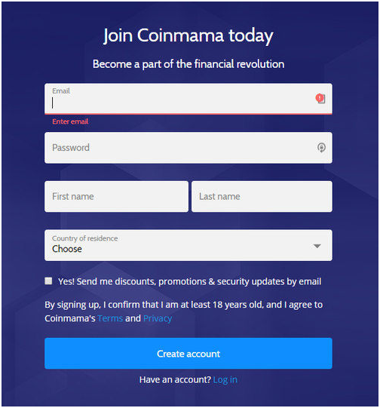Follow the Log in link
This screenshot has height=408, width=380.
[x=225, y=380]
